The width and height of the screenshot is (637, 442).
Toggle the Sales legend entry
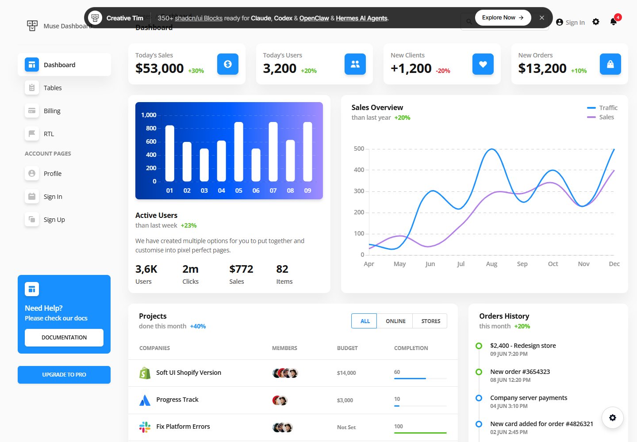600,117
